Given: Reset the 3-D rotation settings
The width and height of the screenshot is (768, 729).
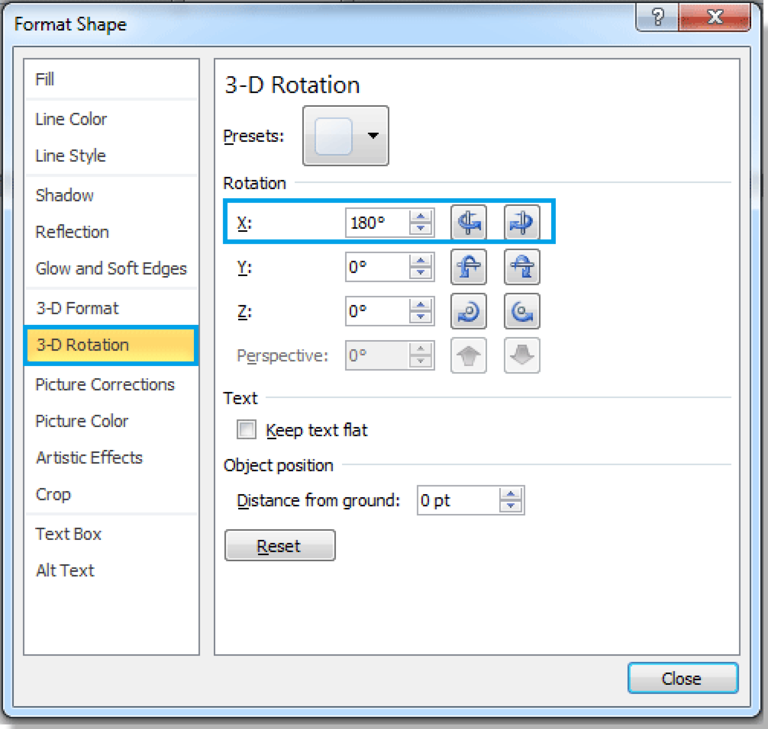Looking at the screenshot, I should click(279, 545).
